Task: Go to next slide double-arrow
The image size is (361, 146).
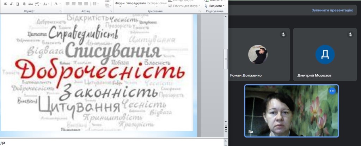Action: pos(226,130)
